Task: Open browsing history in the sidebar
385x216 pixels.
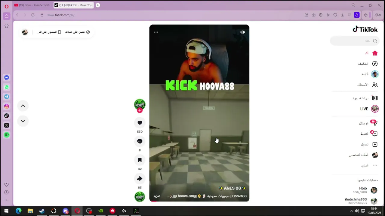Action: pyautogui.click(x=7, y=192)
